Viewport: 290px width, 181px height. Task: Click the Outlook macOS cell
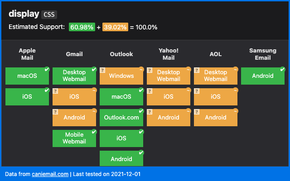click(121, 97)
